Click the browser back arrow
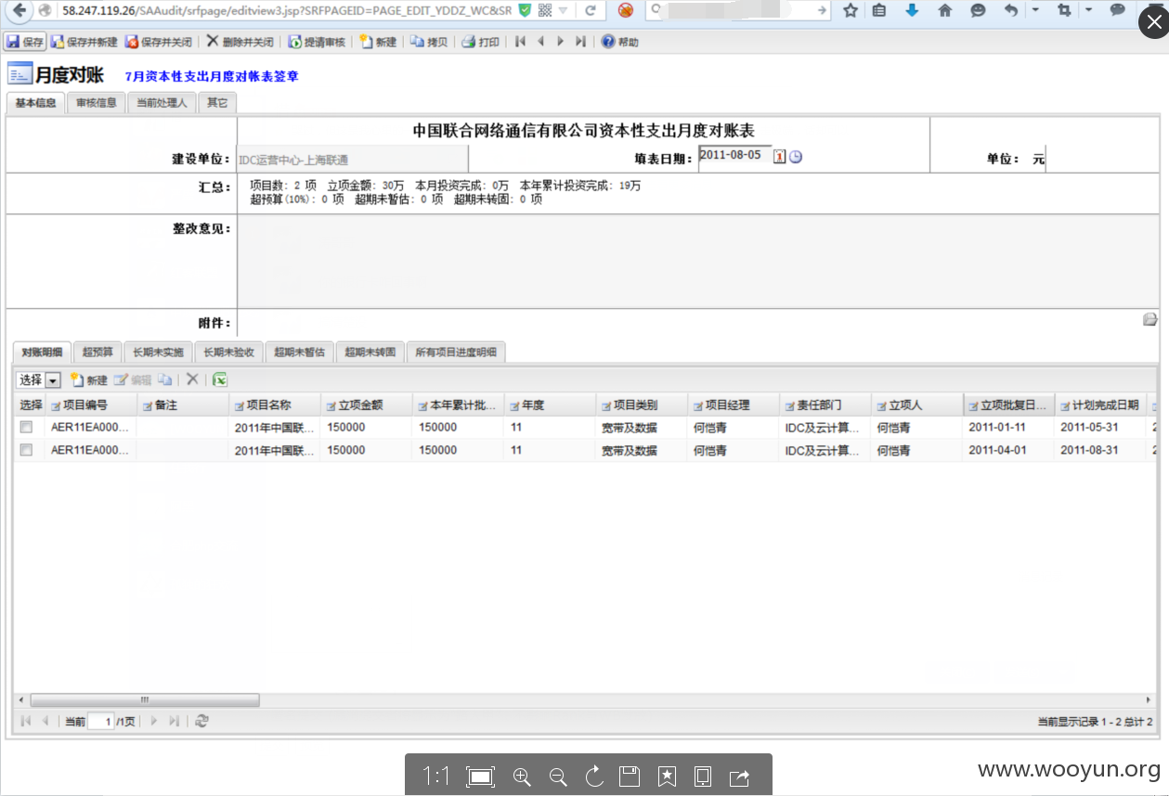1169x796 pixels. point(19,10)
